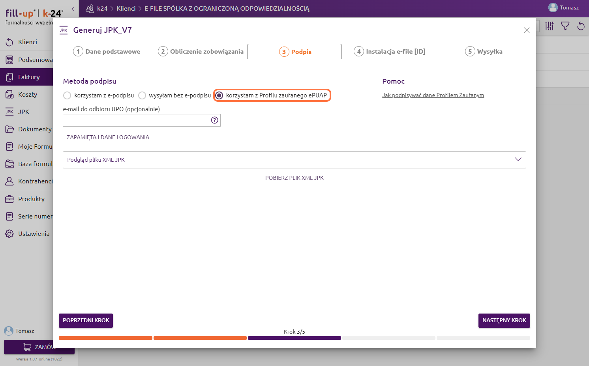Click the Faktury invoice icon in sidebar
The image size is (589, 366).
[9, 77]
